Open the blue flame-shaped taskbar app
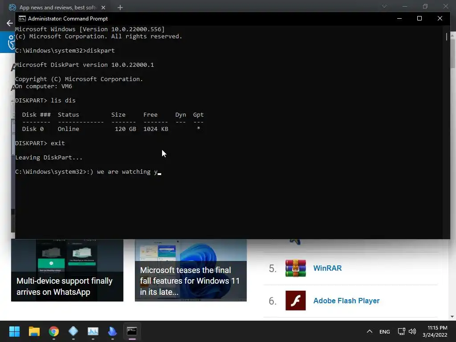The width and height of the screenshot is (456, 342). [113, 331]
